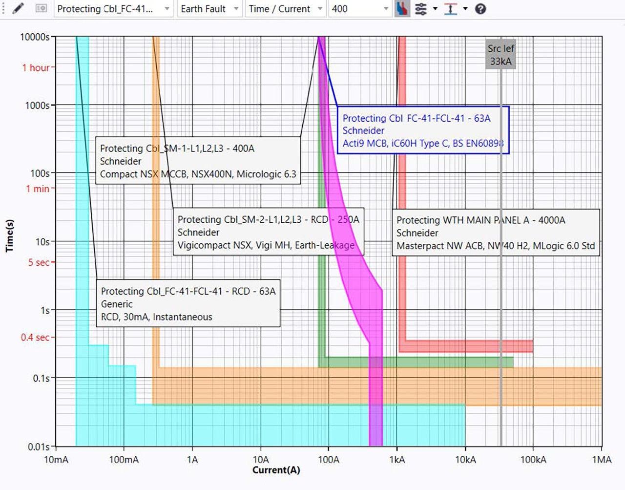
Task: Click the 10000s time axis label
Action: tap(35, 37)
